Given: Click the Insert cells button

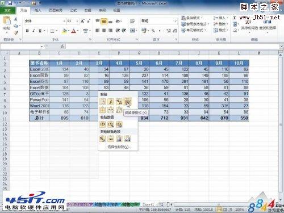Looking at the screenshot, I should point(221,18).
